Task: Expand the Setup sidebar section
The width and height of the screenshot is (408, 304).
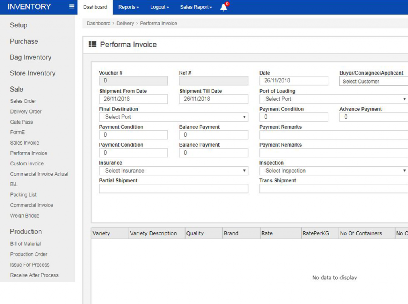Action: tap(18, 25)
